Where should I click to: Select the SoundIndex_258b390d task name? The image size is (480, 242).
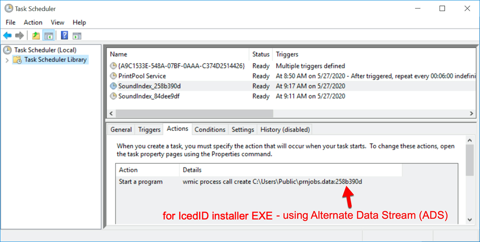tap(150, 86)
